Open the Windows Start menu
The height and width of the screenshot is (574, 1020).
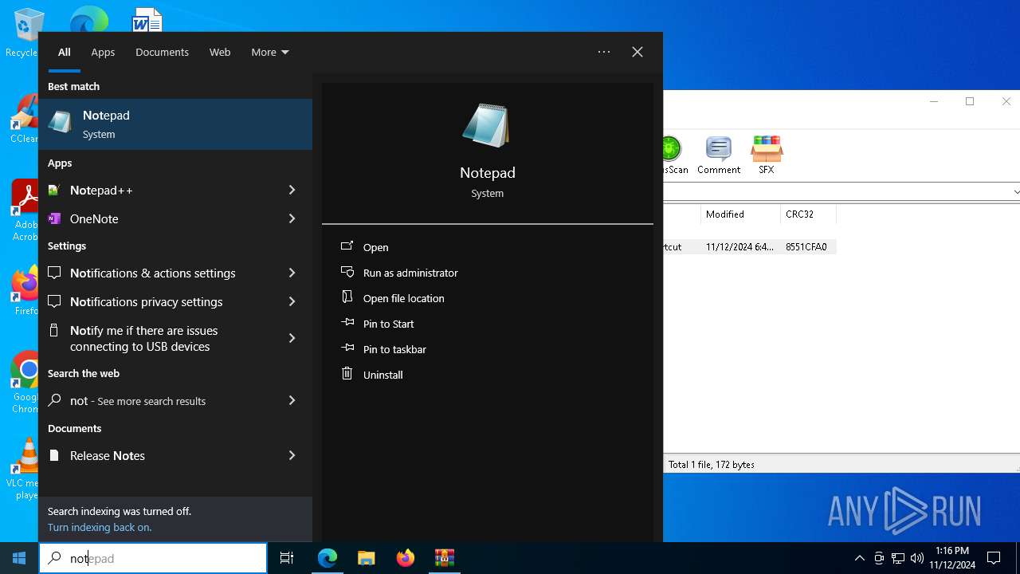(x=19, y=558)
